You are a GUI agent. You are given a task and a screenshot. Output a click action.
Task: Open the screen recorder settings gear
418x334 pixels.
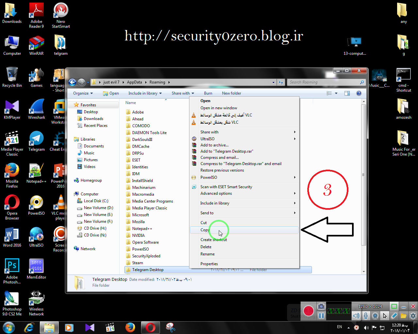(x=413, y=315)
